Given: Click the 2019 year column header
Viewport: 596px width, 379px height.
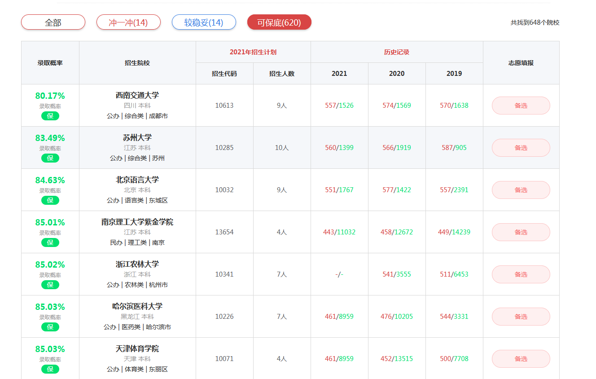Looking at the screenshot, I should [x=454, y=74].
